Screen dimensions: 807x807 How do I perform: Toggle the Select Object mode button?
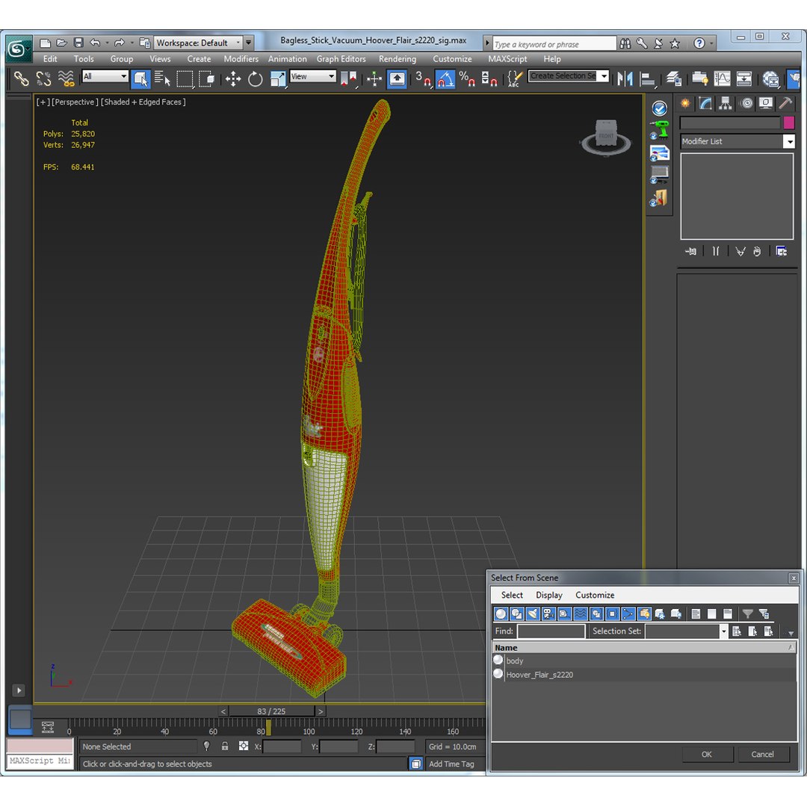[140, 78]
